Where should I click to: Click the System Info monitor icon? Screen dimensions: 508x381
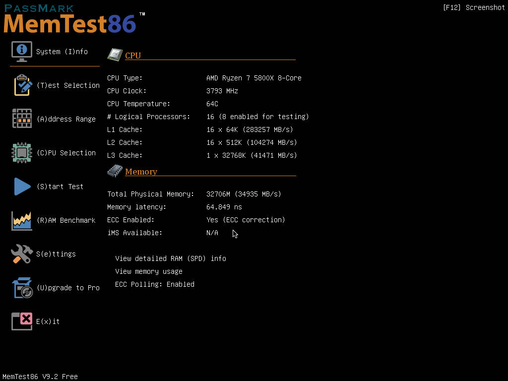tap(22, 52)
